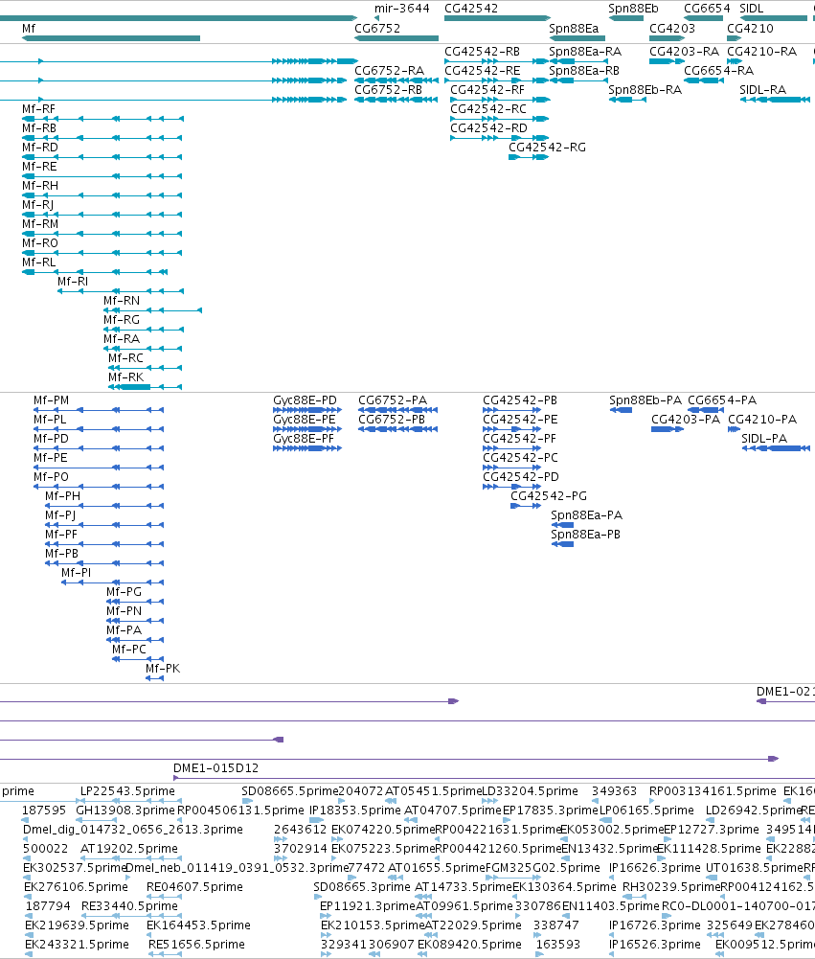Select the LD26942.5prime cDNA label
Image resolution: width=815 pixels, height=959 pixels.
click(x=754, y=811)
